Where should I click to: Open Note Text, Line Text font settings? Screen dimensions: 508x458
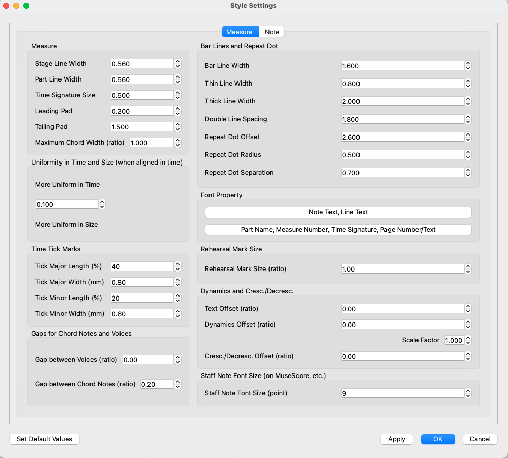pos(338,212)
